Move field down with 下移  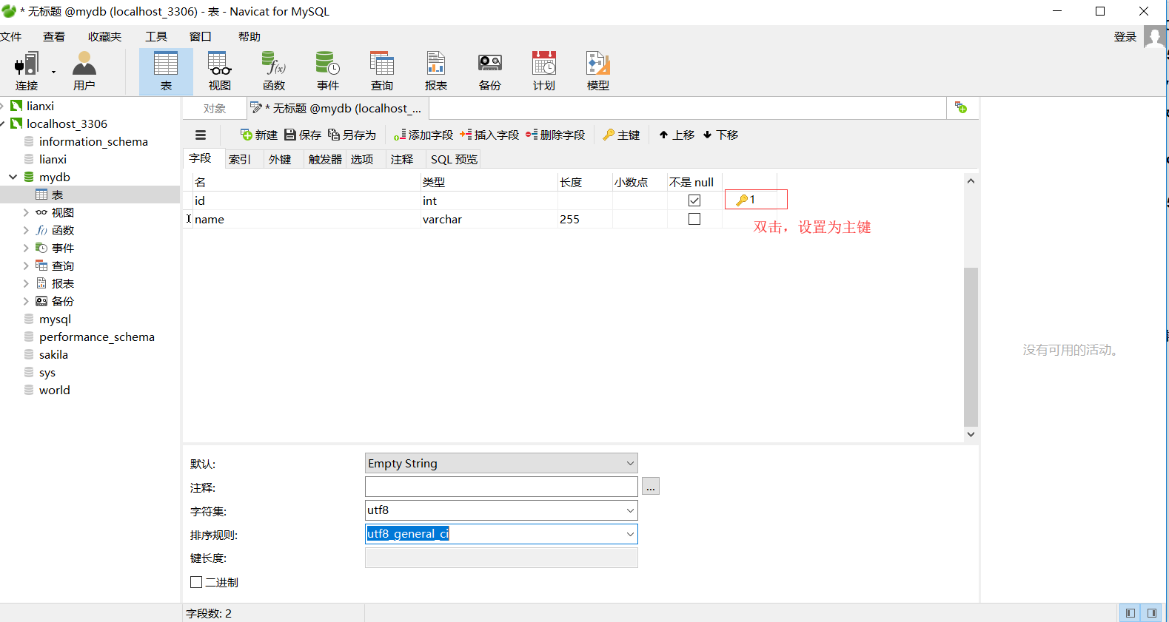720,135
